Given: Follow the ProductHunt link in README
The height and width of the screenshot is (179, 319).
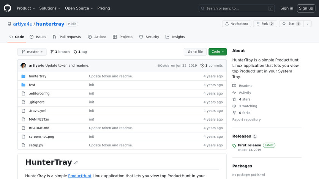Looking at the screenshot, I should 80,176.
